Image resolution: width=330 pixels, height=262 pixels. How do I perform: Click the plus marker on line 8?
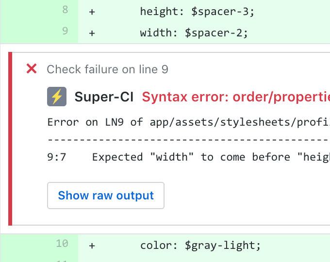point(91,12)
